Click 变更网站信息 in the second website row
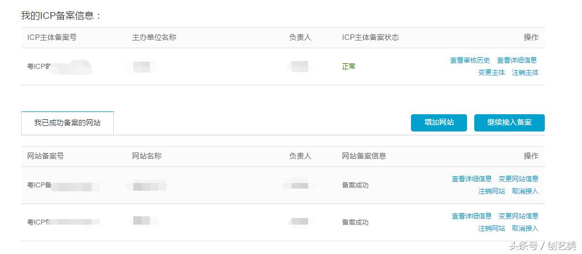Viewport: 582px width, 254px height. tap(518, 216)
